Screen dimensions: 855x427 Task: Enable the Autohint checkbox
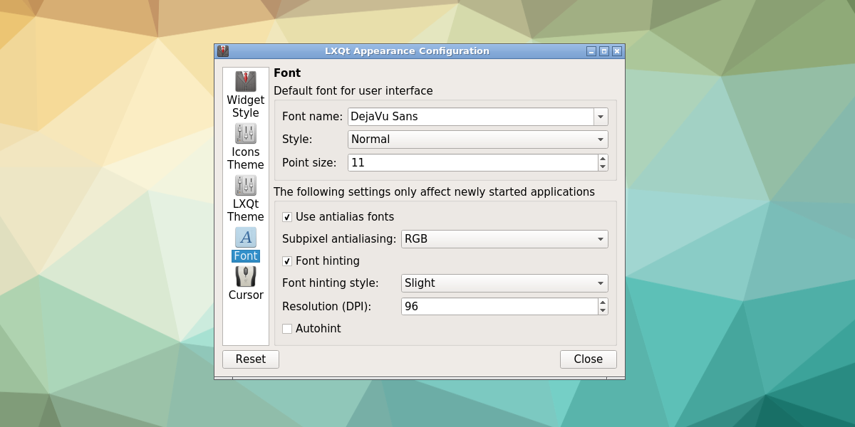tap(287, 329)
